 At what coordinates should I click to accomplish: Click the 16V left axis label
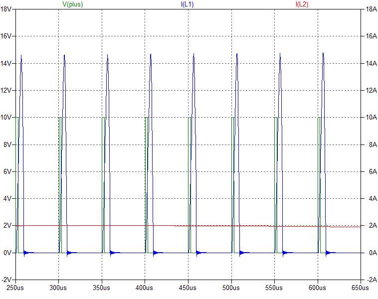tap(6, 36)
